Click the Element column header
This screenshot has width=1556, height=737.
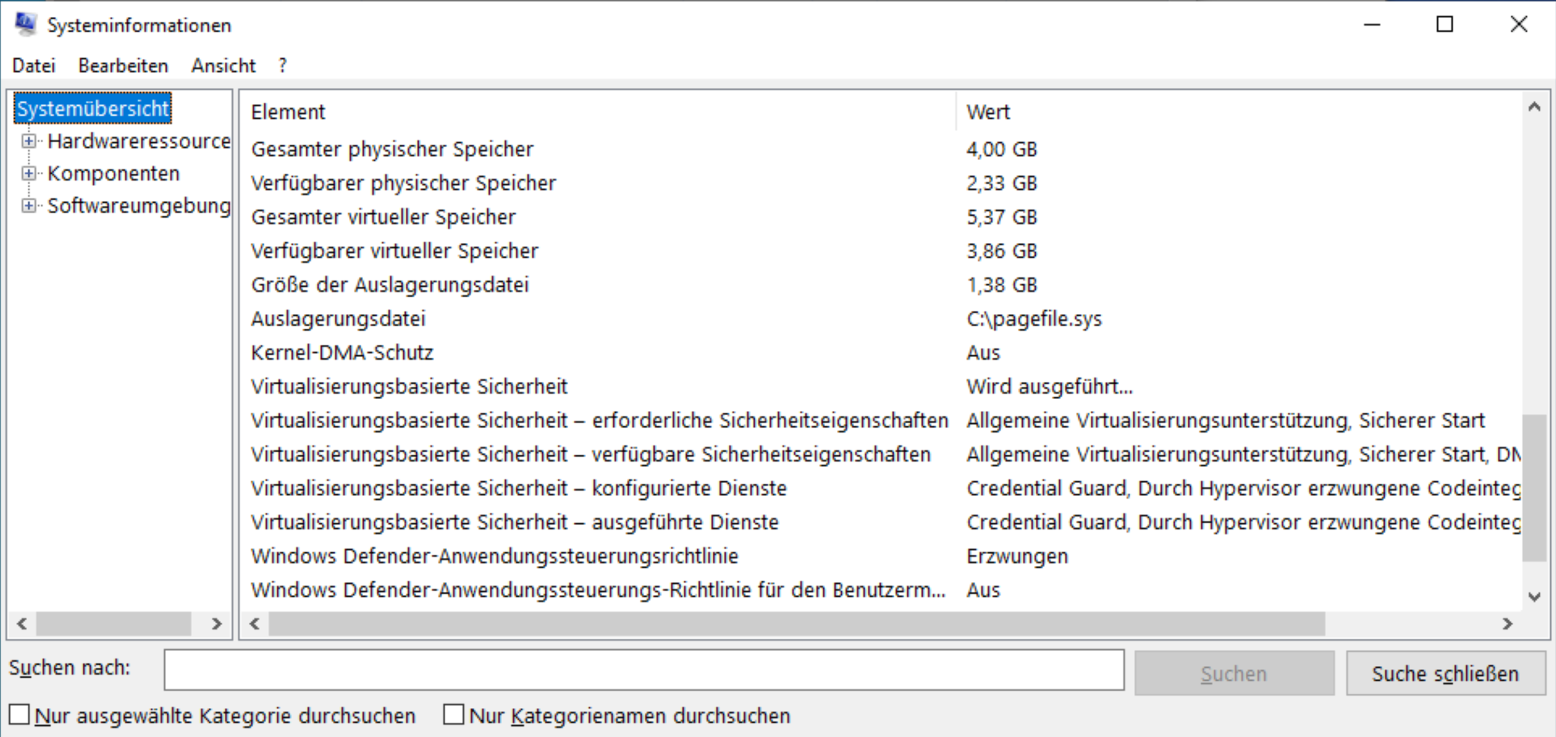599,112
